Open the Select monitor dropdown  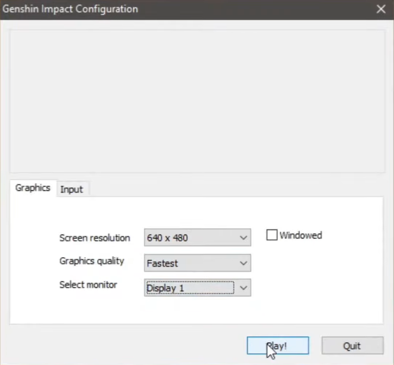(197, 288)
